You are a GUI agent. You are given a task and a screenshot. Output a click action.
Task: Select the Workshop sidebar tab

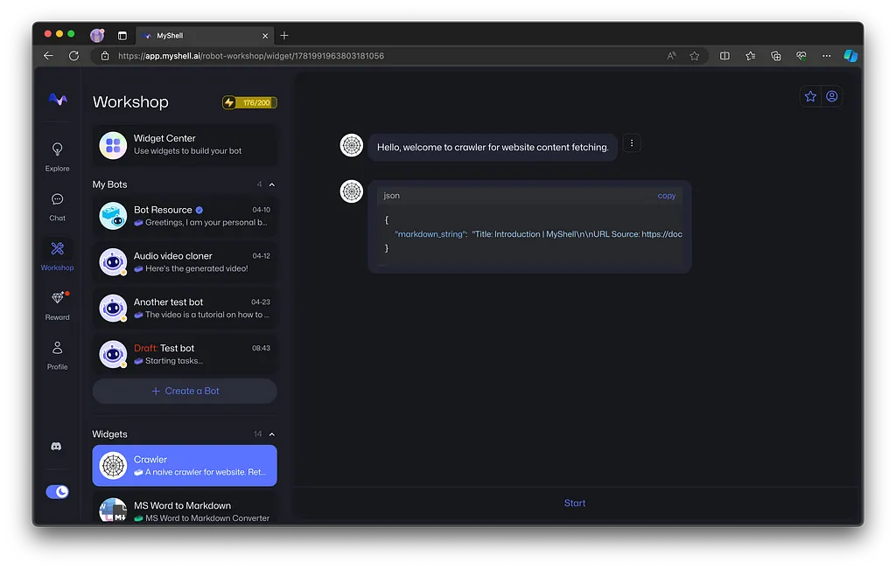pos(57,254)
